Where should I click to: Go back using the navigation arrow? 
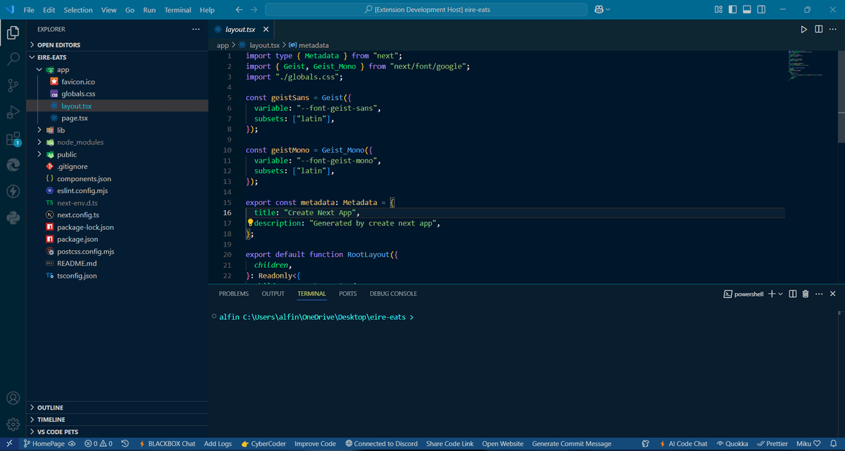[239, 10]
